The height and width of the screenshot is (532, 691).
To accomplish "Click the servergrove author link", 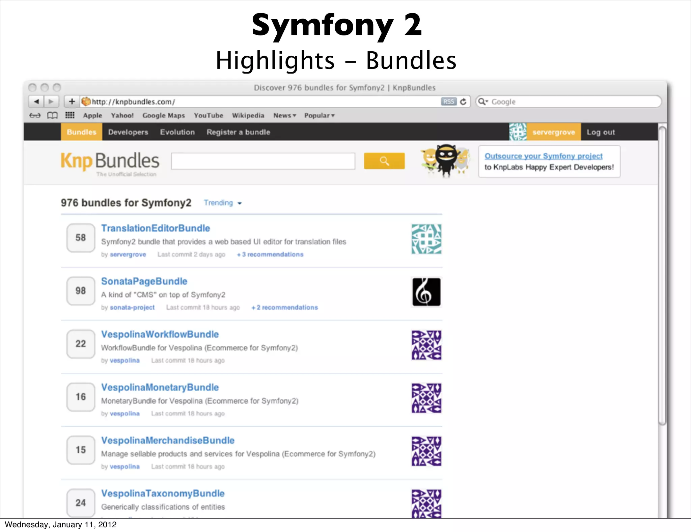I will [128, 255].
